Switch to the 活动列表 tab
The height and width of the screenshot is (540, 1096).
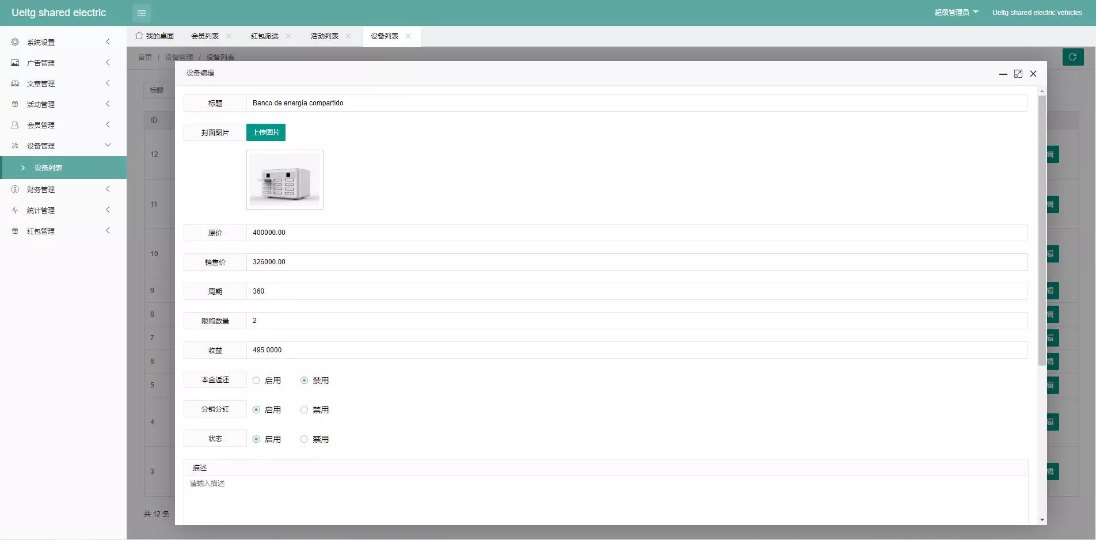pyautogui.click(x=325, y=36)
